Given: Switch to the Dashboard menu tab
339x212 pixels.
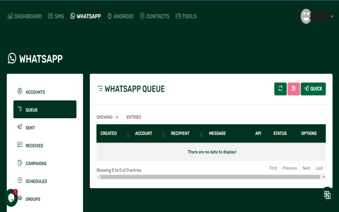Looking at the screenshot, I should tap(25, 17).
